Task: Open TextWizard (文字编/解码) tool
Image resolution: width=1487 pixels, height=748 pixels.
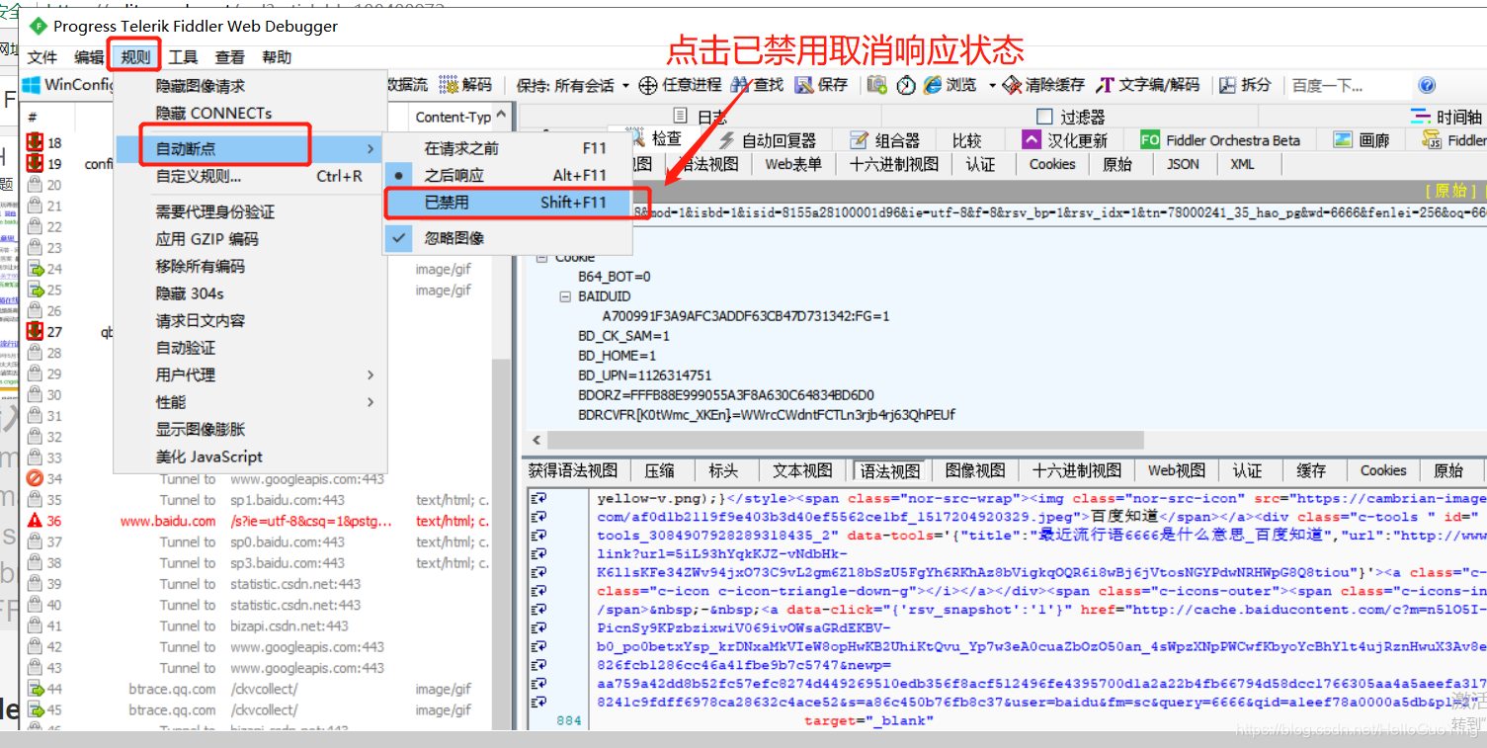Action: click(x=1147, y=85)
